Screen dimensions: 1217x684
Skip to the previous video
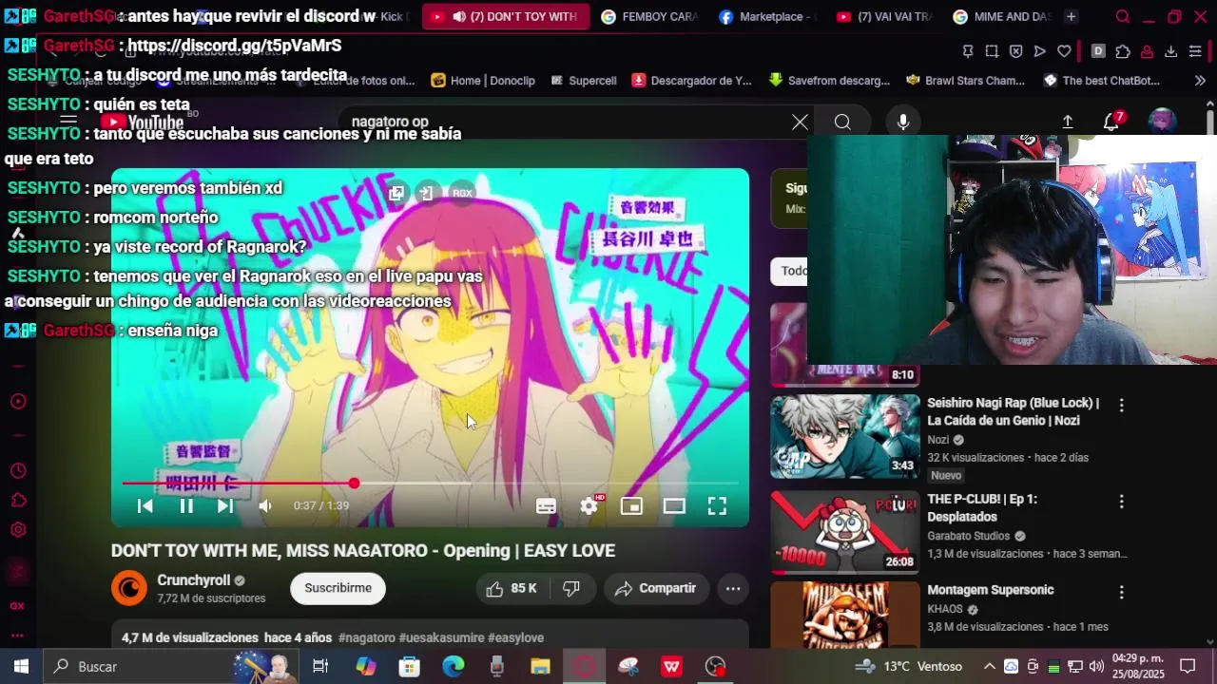pyautogui.click(x=145, y=506)
